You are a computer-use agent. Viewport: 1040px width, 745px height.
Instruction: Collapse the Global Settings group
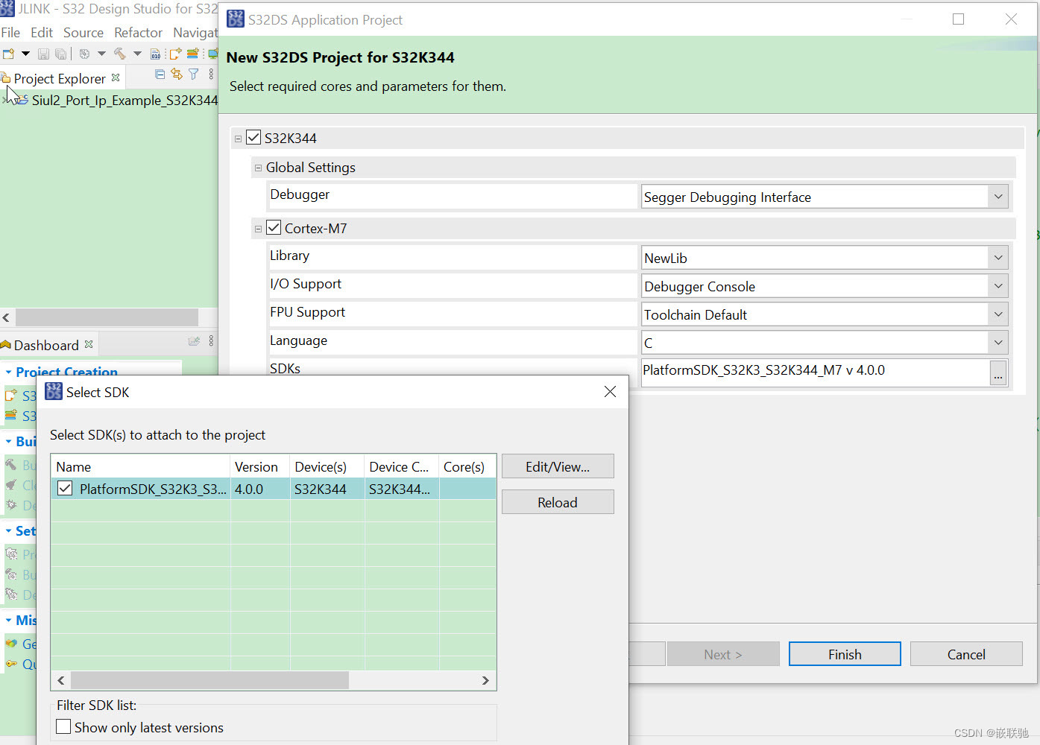click(x=258, y=168)
